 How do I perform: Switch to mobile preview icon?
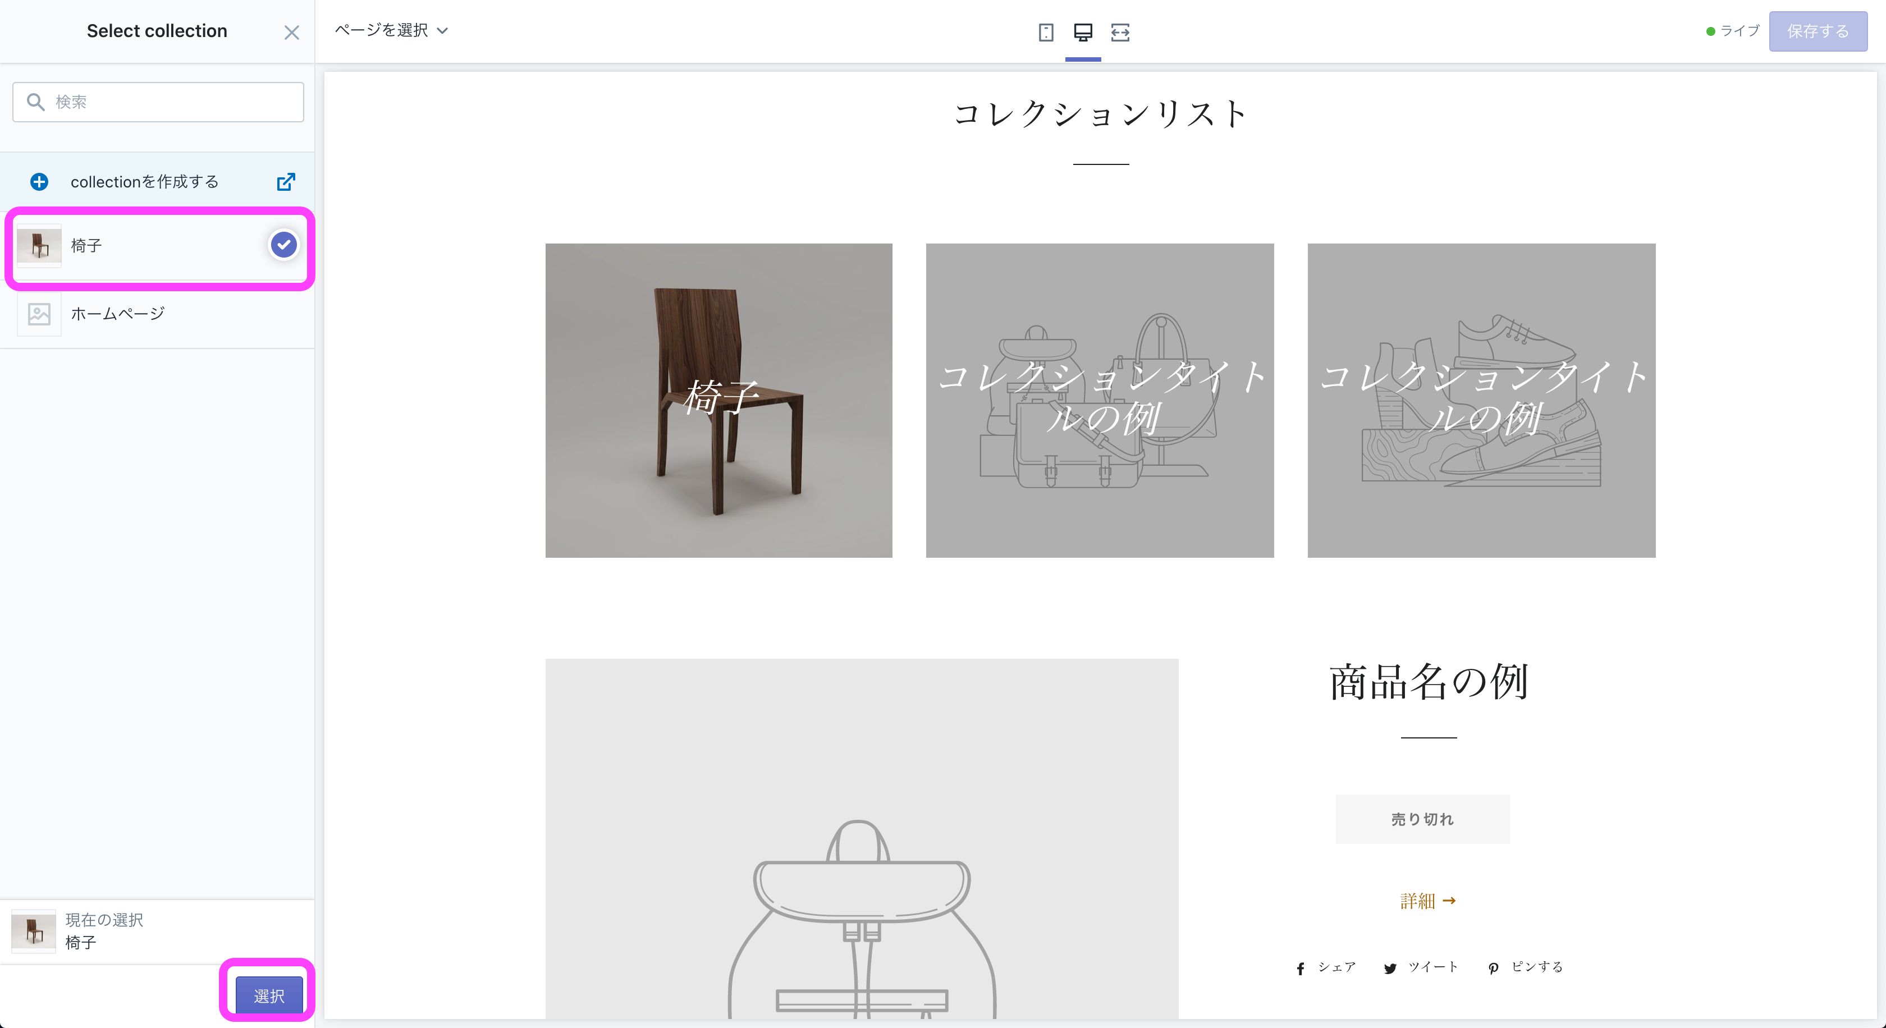point(1046,32)
